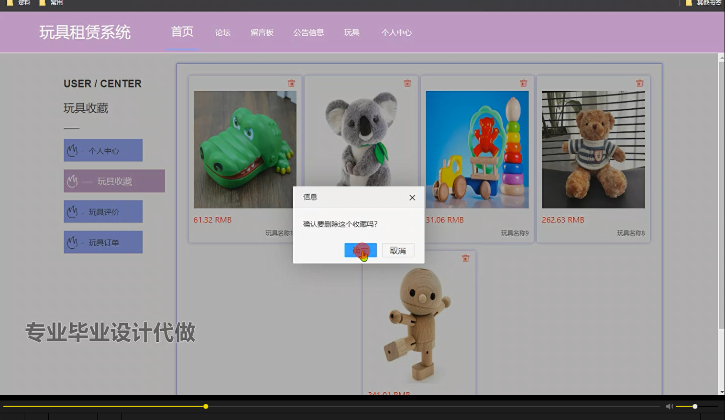Viewport: 725px width, 420px height.
Task: Activate the 首页 navigation highlight
Action: (182, 32)
